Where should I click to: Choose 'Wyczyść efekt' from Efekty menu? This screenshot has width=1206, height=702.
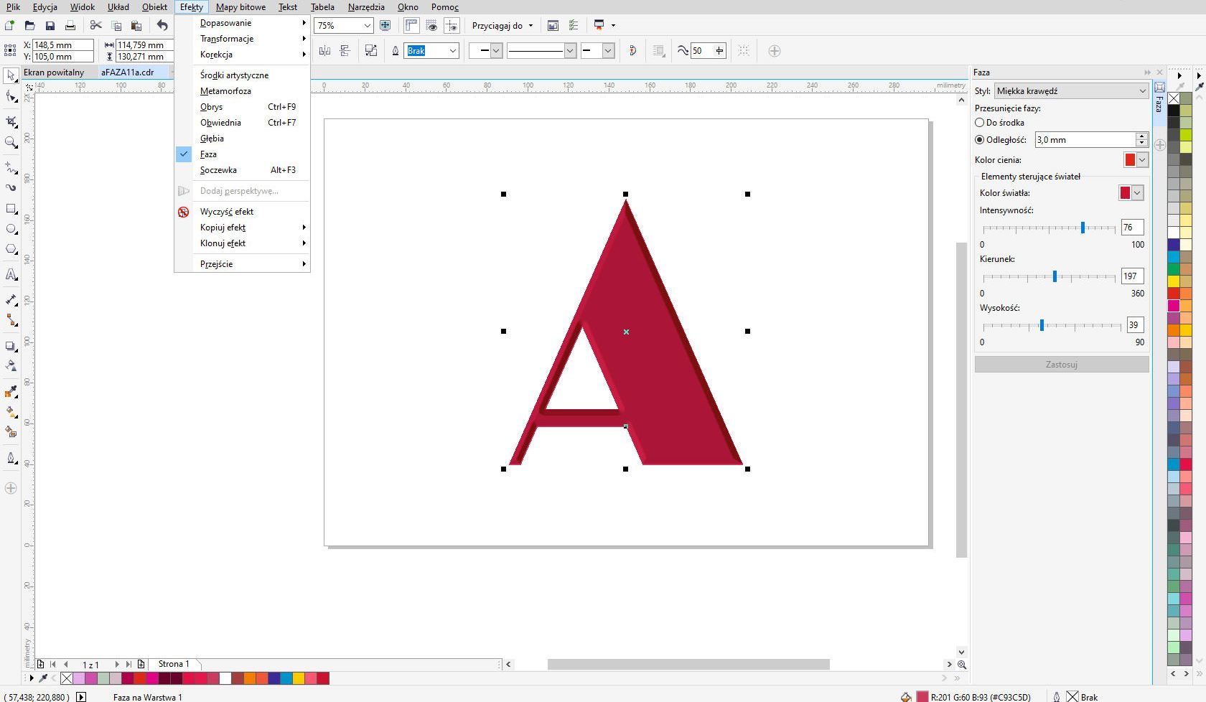[226, 212]
